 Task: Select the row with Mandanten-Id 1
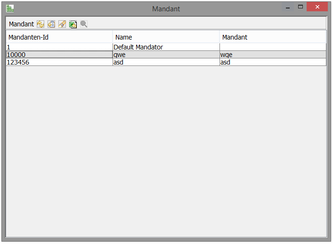59,47
